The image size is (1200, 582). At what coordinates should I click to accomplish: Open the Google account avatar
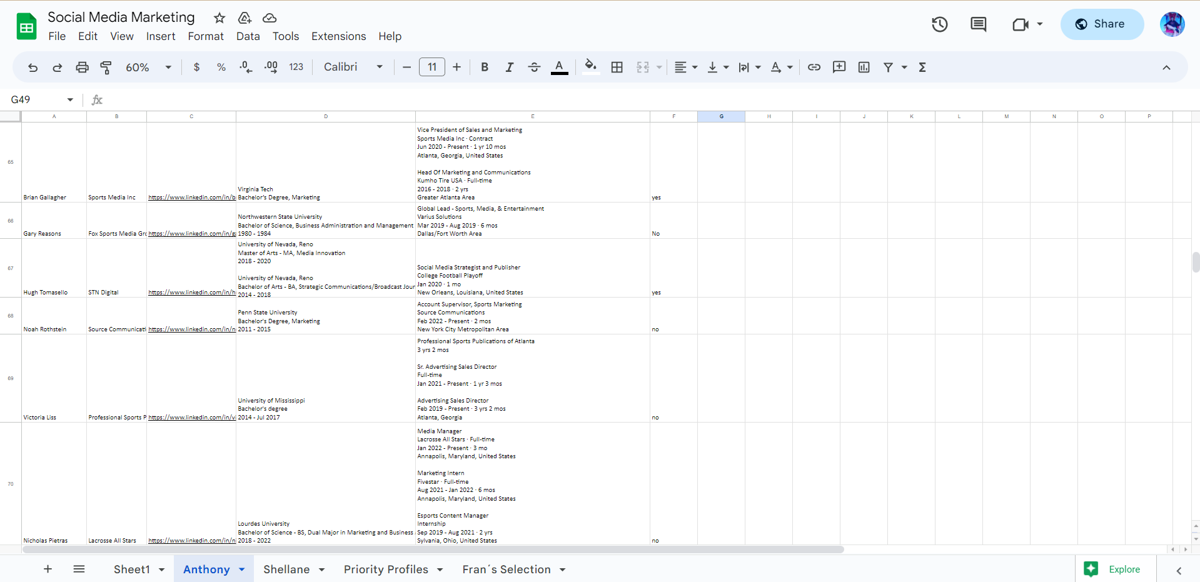[x=1172, y=24]
